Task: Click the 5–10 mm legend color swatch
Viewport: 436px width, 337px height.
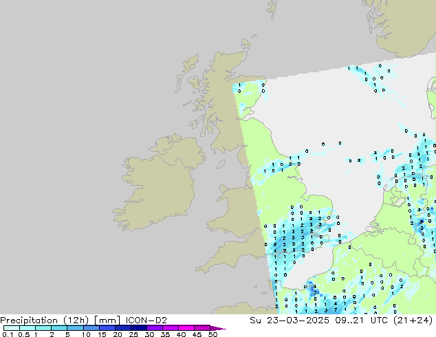Action: (75, 328)
